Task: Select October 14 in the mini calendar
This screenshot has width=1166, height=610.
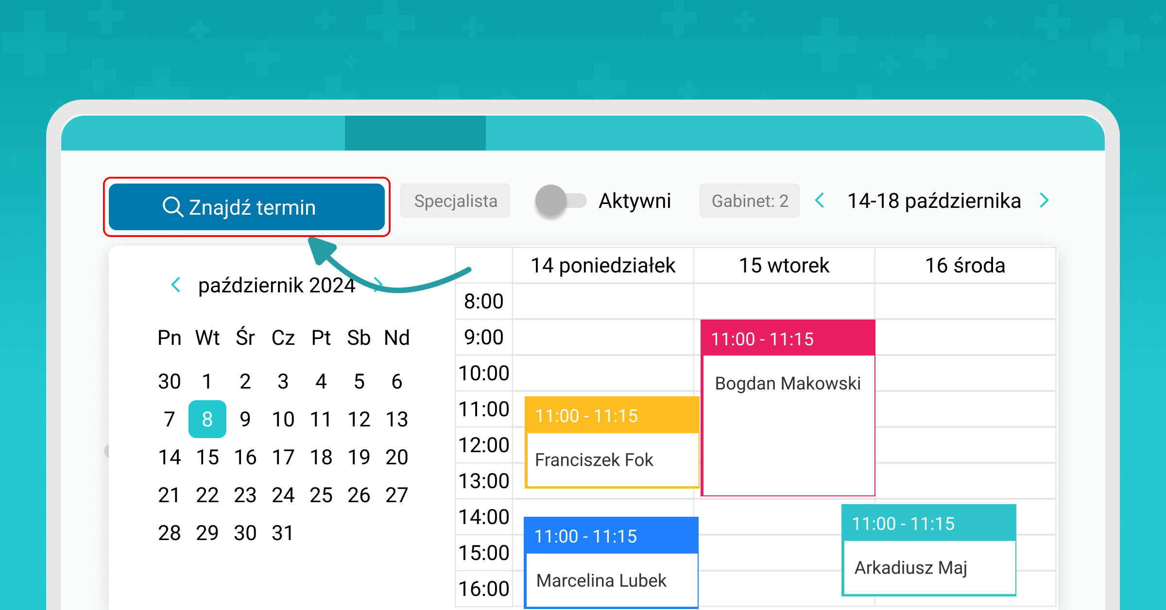Action: click(x=169, y=457)
